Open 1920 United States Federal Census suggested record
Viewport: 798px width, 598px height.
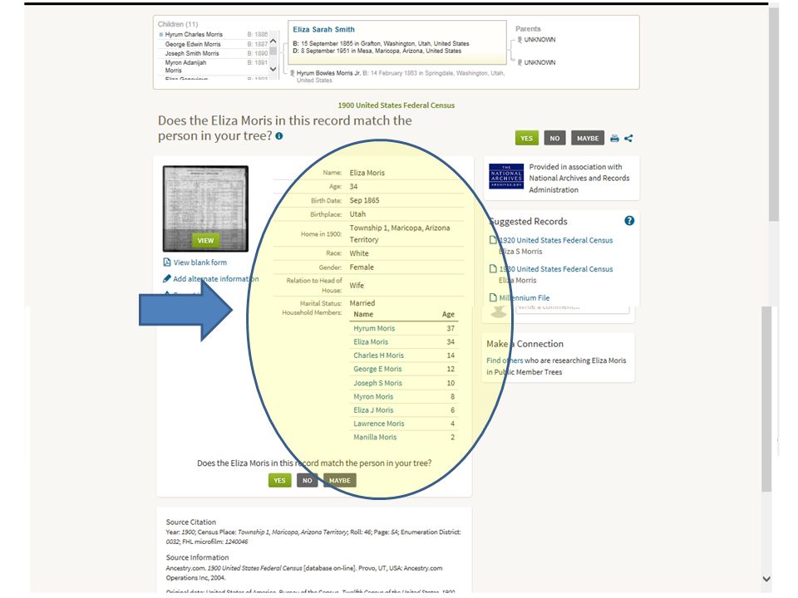pyautogui.click(x=556, y=240)
